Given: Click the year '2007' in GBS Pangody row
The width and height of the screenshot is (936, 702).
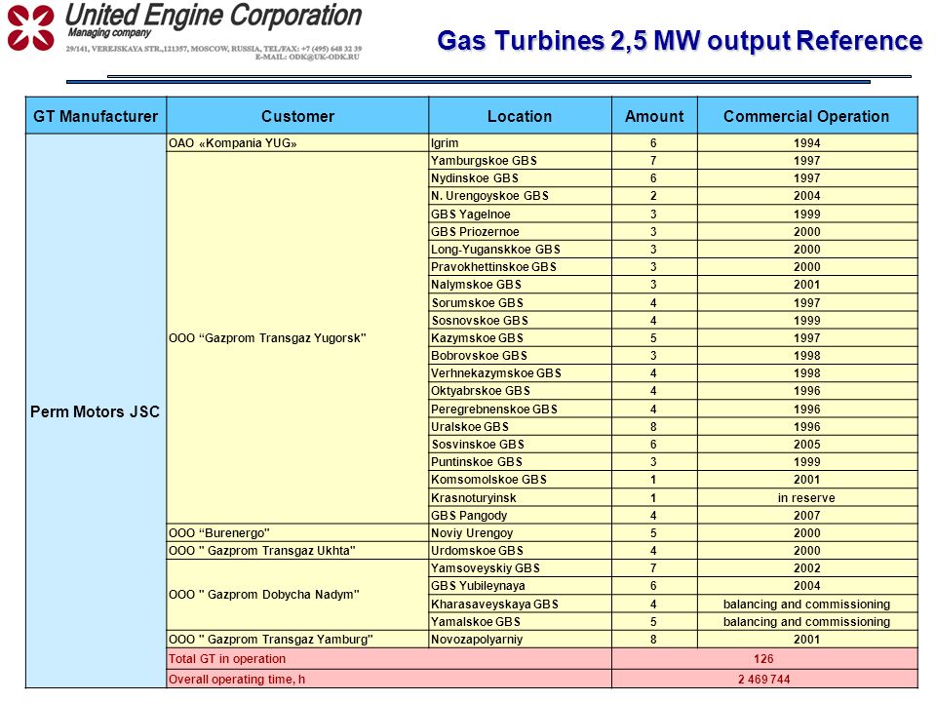Looking at the screenshot, I should (x=807, y=515).
